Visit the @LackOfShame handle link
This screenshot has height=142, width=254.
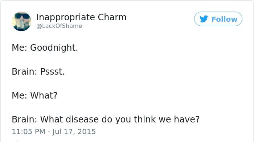coord(59,26)
